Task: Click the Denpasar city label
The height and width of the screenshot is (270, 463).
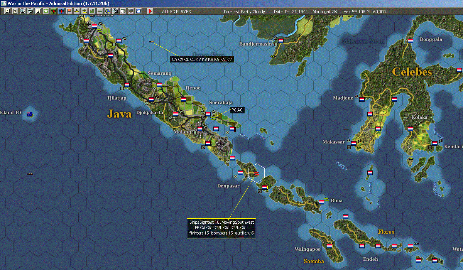Action: 228,186
